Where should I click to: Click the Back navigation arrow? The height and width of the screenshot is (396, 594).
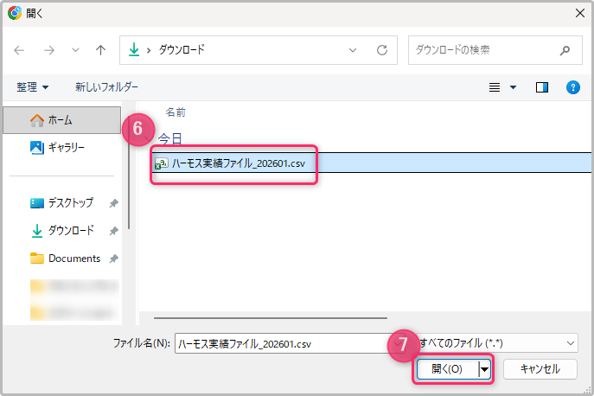pos(20,50)
